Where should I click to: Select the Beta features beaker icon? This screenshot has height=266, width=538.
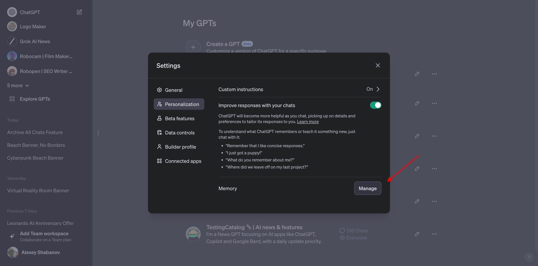coord(159,118)
